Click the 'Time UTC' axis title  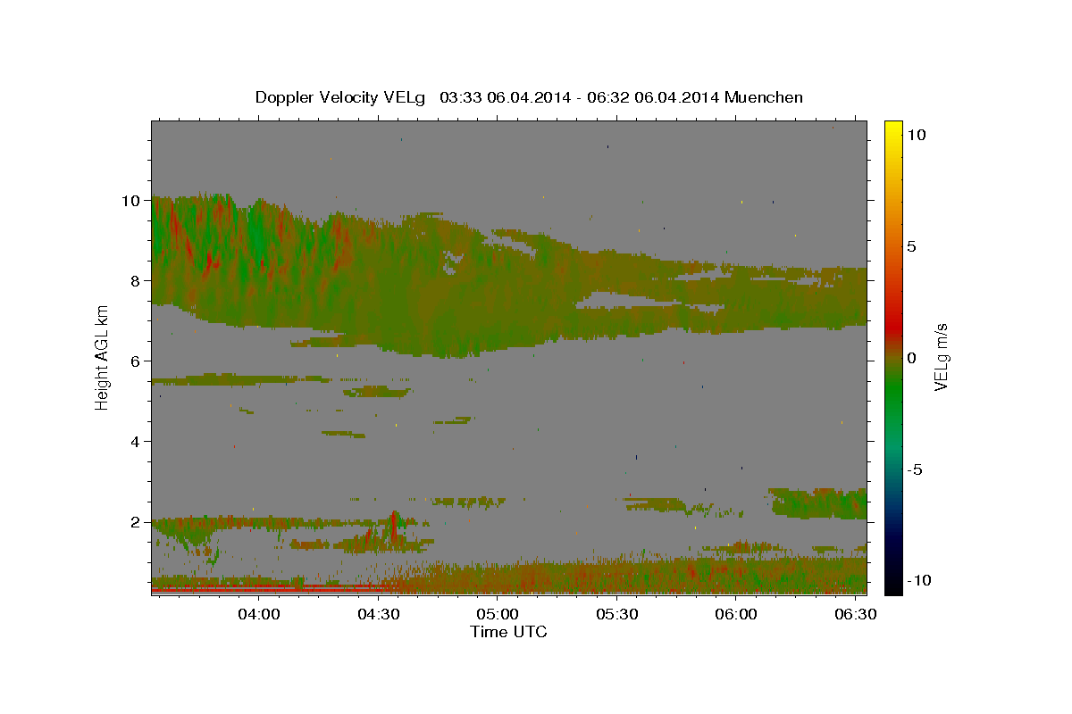(x=508, y=632)
